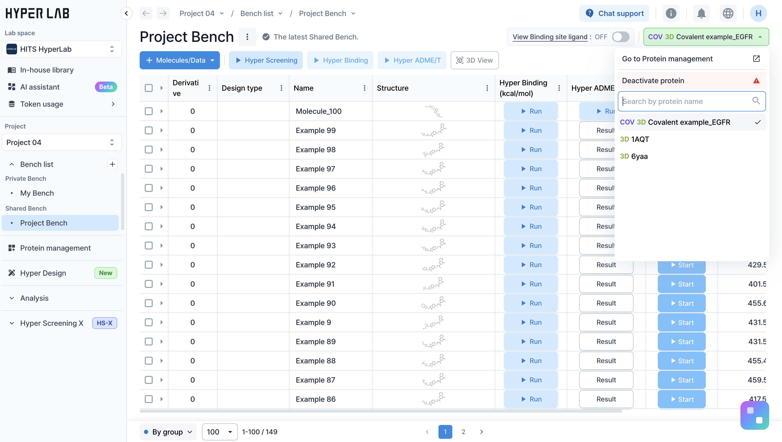Open Name column three-dot menu
Screen dimensions: 782x442
[364, 88]
